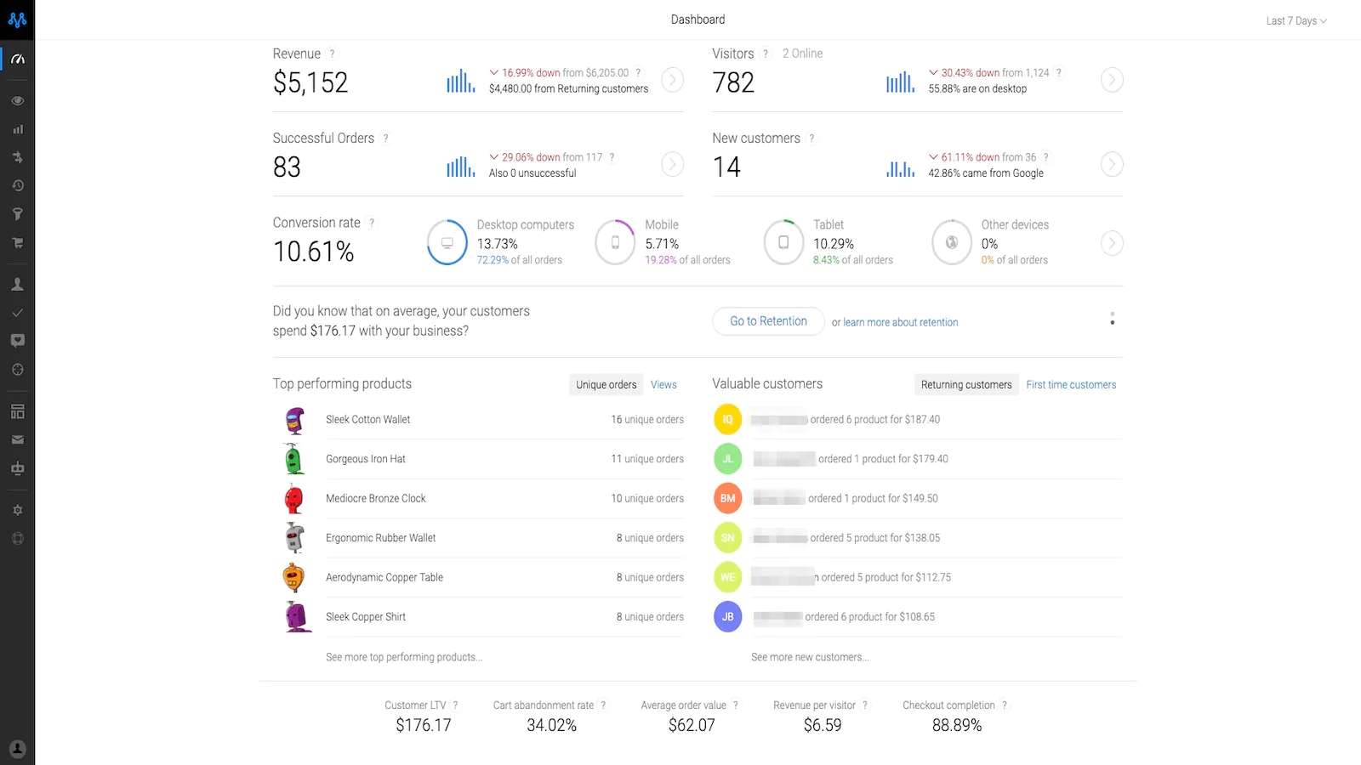Click the Desktop computers conversion circle
This screenshot has width=1361, height=765.
[447, 242]
